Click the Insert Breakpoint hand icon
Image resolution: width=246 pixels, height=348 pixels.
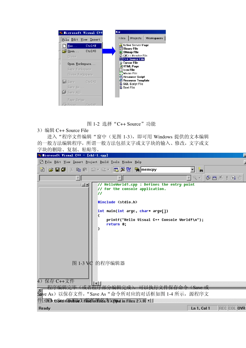[240, 178]
